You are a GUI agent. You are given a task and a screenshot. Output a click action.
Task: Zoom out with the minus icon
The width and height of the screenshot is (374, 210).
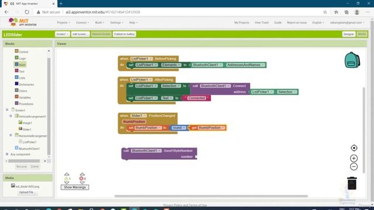point(354,166)
